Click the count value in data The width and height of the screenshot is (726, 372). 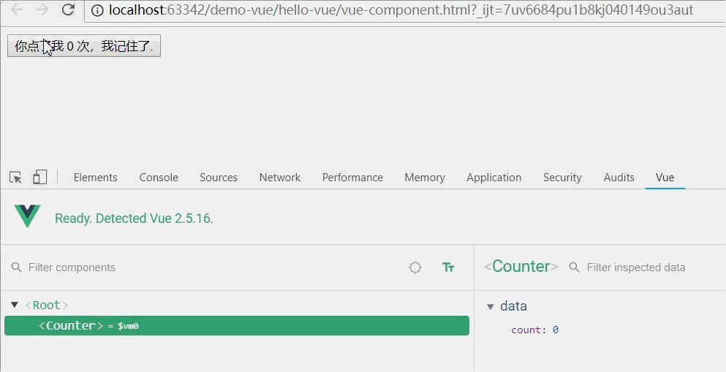pos(556,330)
